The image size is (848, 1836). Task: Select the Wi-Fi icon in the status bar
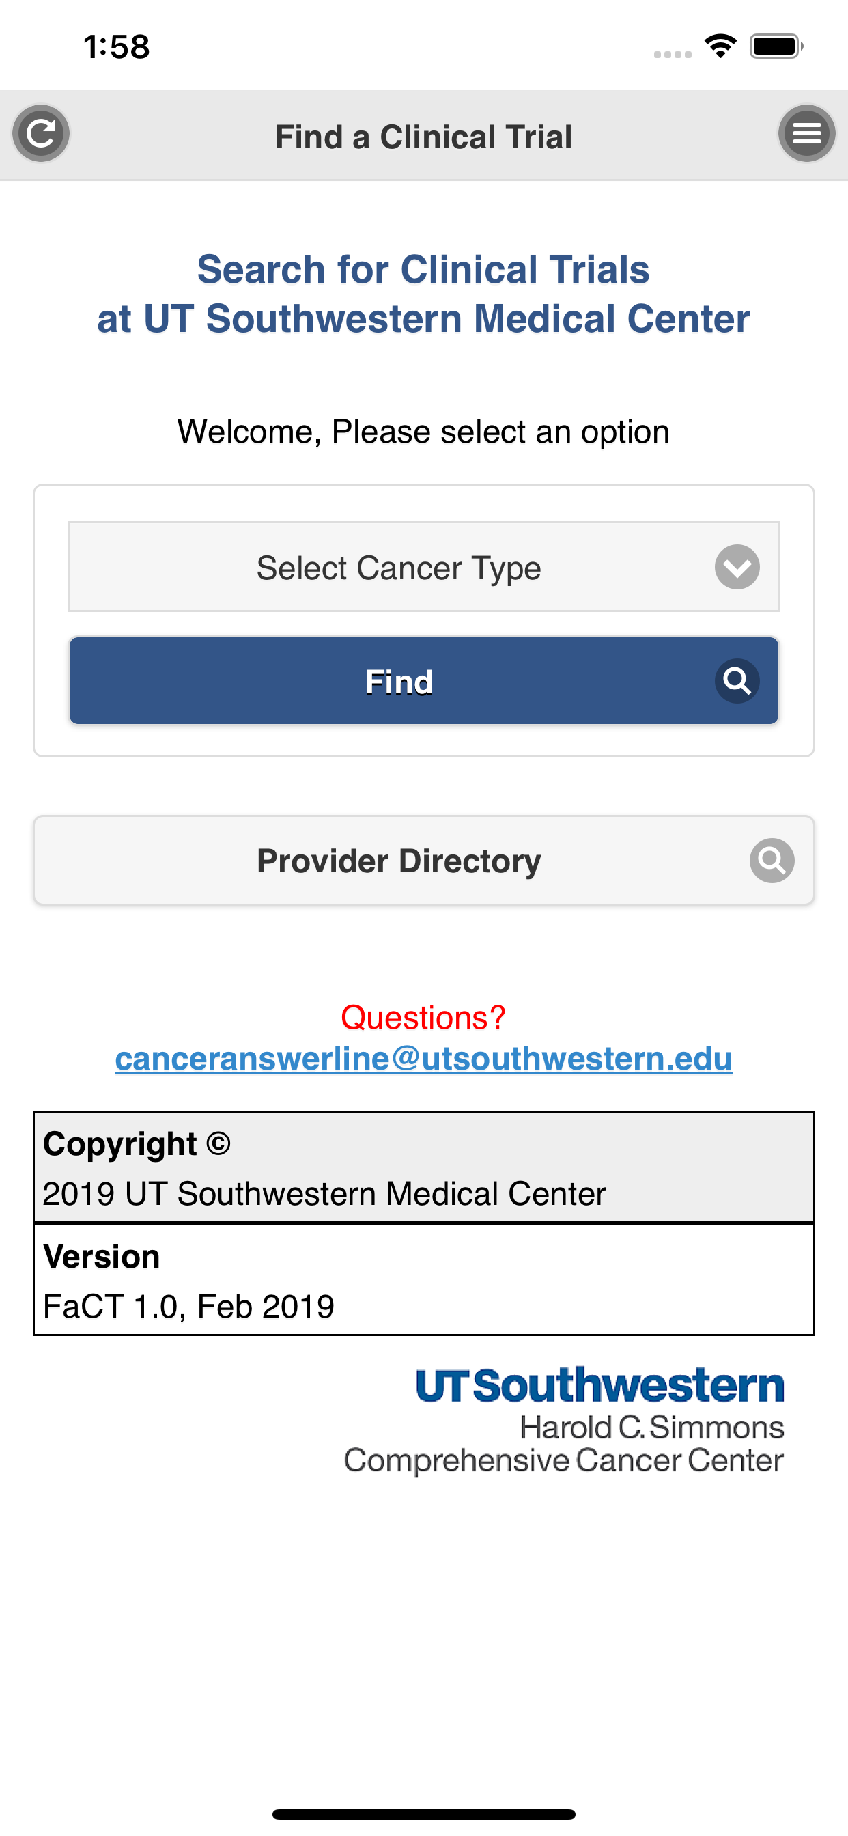(720, 45)
